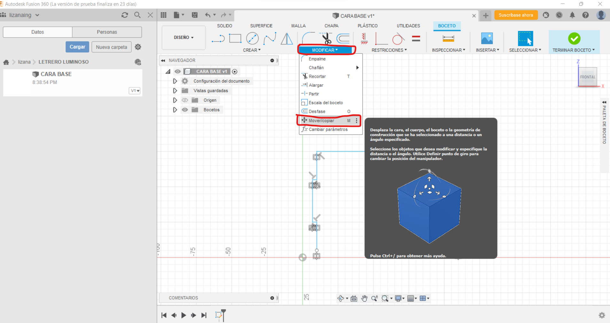Toggle visibility of CARA BASE v1
Viewport: 610px width, 323px height.
coord(178,71)
